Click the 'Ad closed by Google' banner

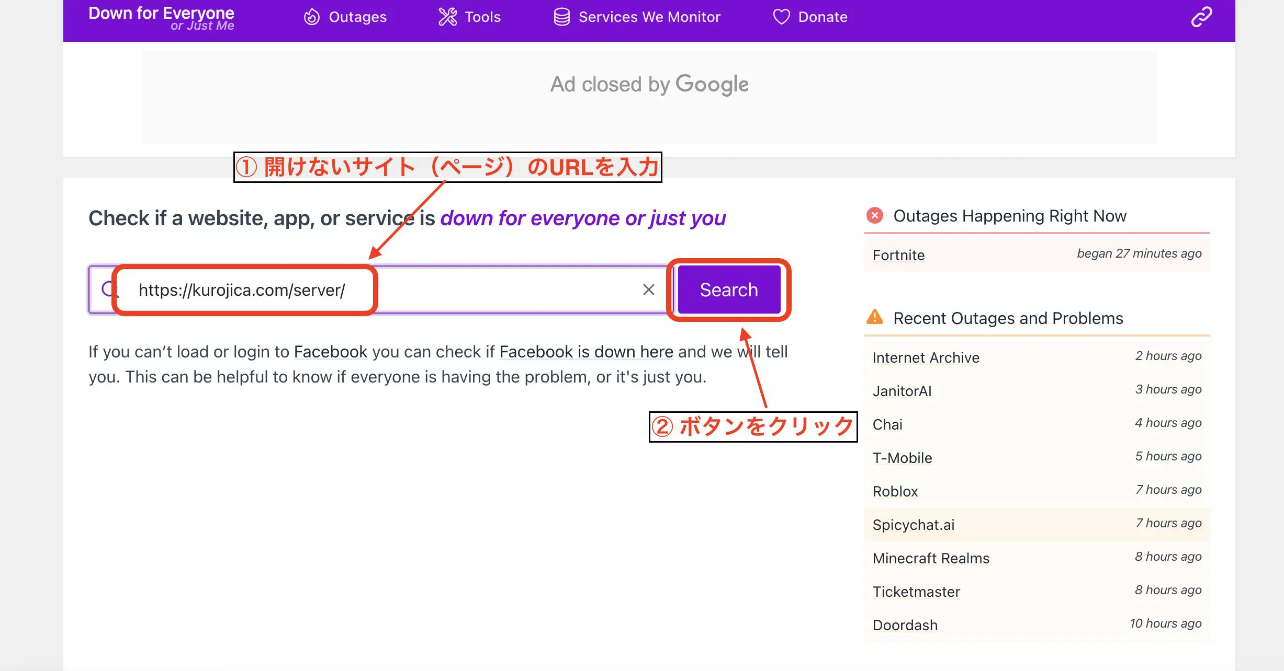[649, 97]
